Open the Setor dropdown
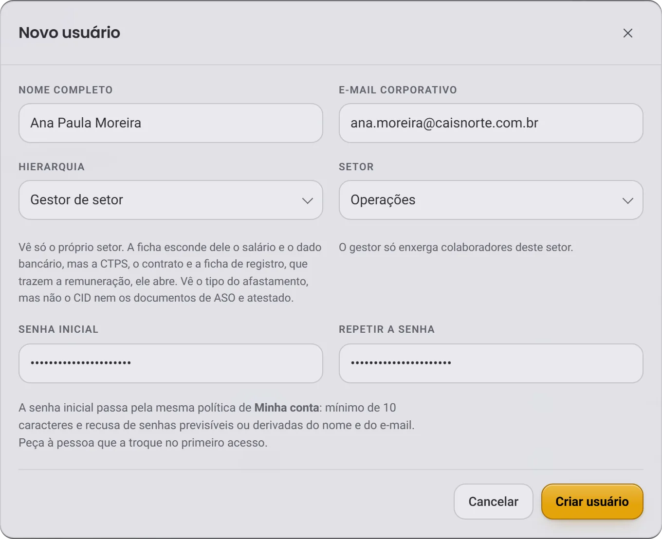Image resolution: width=662 pixels, height=539 pixels. [491, 200]
